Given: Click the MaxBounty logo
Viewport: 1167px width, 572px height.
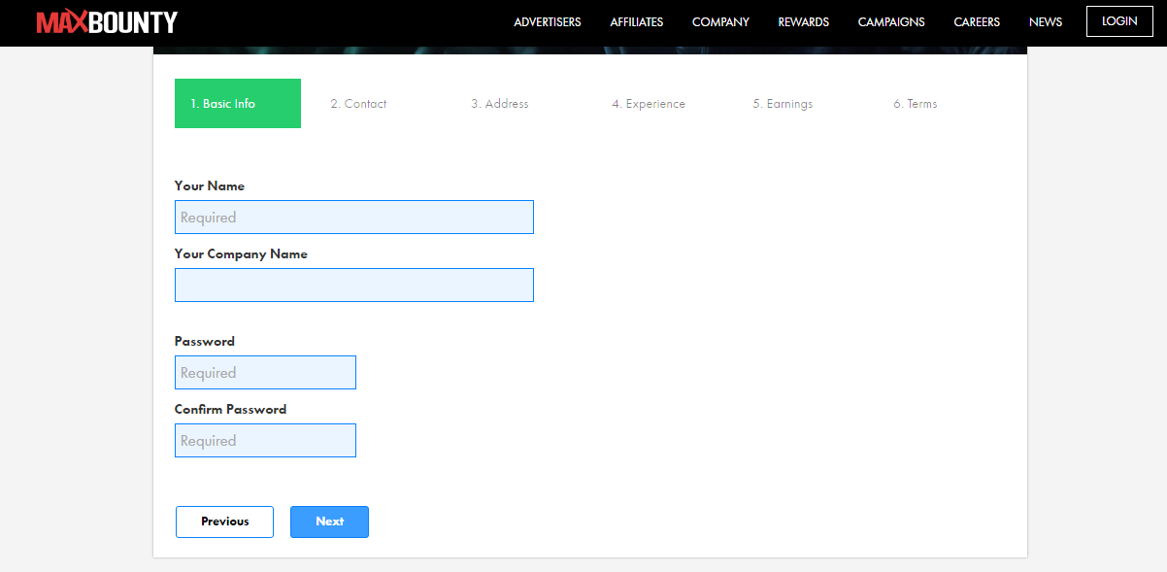Looking at the screenshot, I should click(107, 21).
